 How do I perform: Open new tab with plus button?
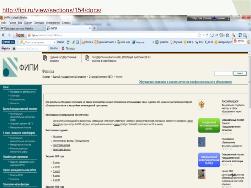(x=94, y=28)
